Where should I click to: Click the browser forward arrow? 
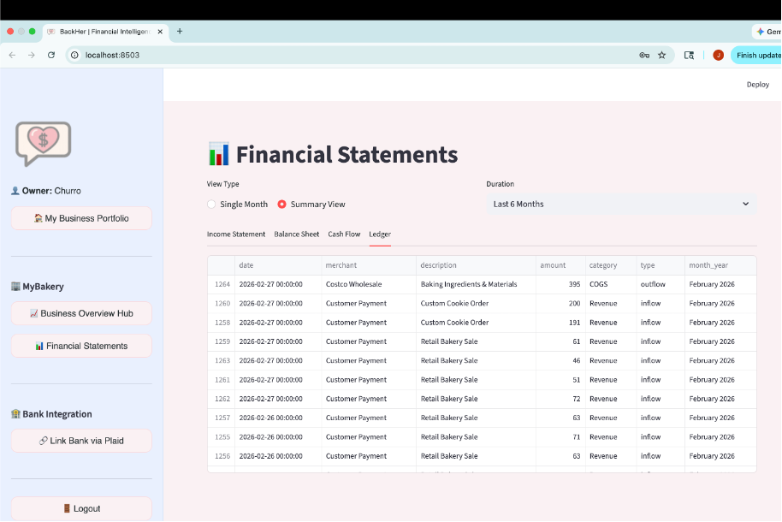(32, 55)
